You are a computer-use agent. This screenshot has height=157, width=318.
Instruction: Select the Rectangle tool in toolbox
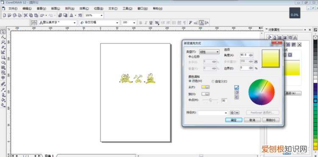3,57
